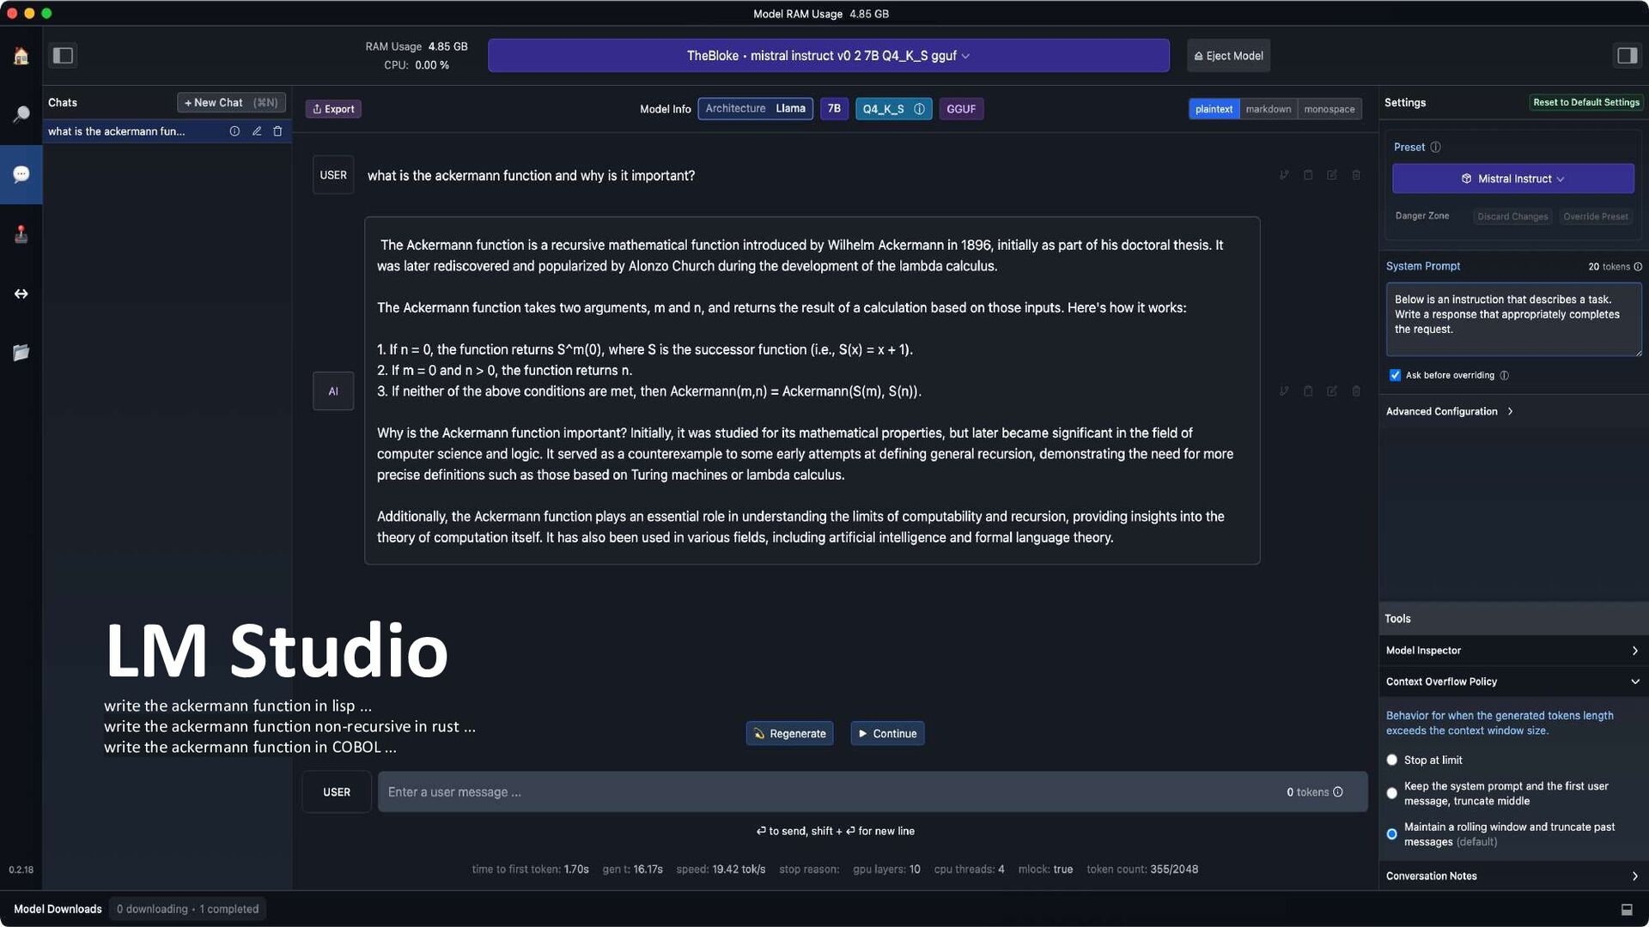Image resolution: width=1649 pixels, height=927 pixels.
Task: Click into the System Prompt text area
Action: click(x=1513, y=319)
